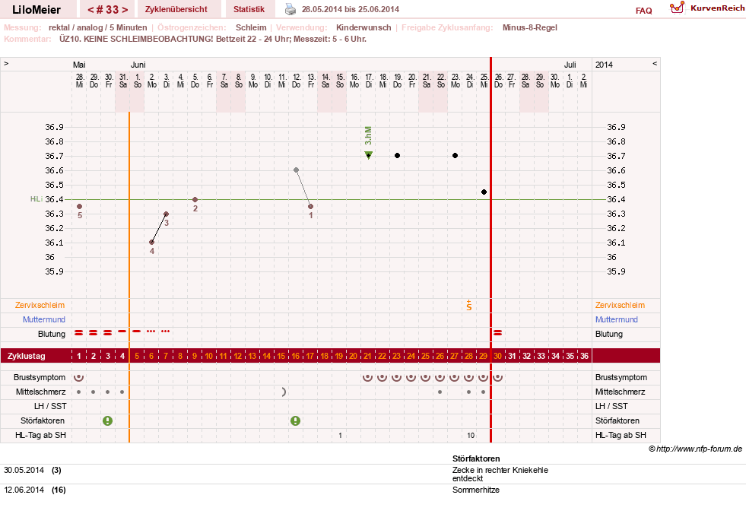Click the HL-Tag value 1 on 15. June
Screen dimensions: 746x514
(340, 435)
